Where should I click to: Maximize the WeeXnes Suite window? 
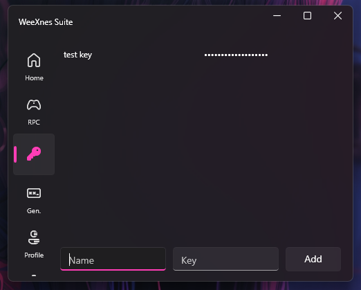coord(307,16)
